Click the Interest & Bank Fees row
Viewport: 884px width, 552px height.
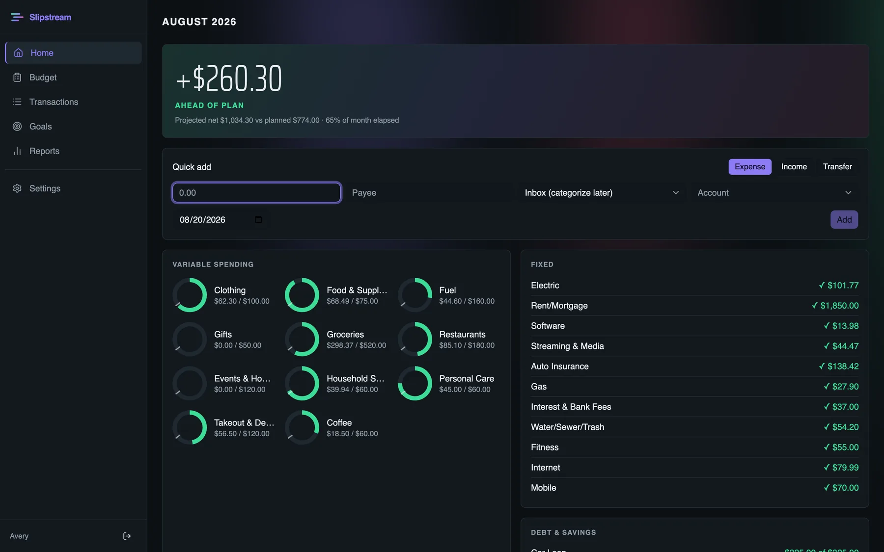point(694,407)
